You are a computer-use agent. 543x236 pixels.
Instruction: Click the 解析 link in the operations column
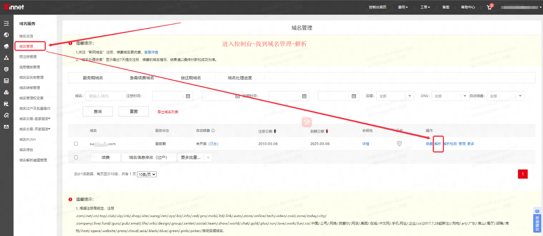438,144
